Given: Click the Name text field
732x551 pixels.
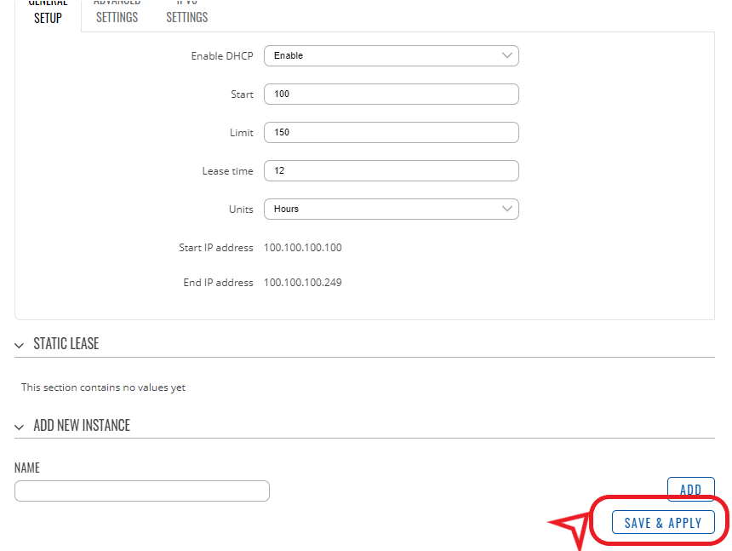Looking at the screenshot, I should [142, 491].
